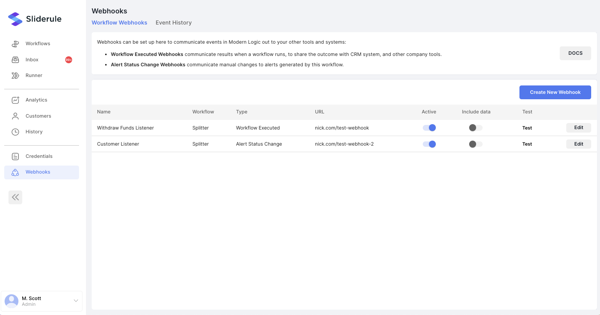Screen dimensions: 600x315
Task: Toggle Active for Customer Listener
Action: (429, 144)
